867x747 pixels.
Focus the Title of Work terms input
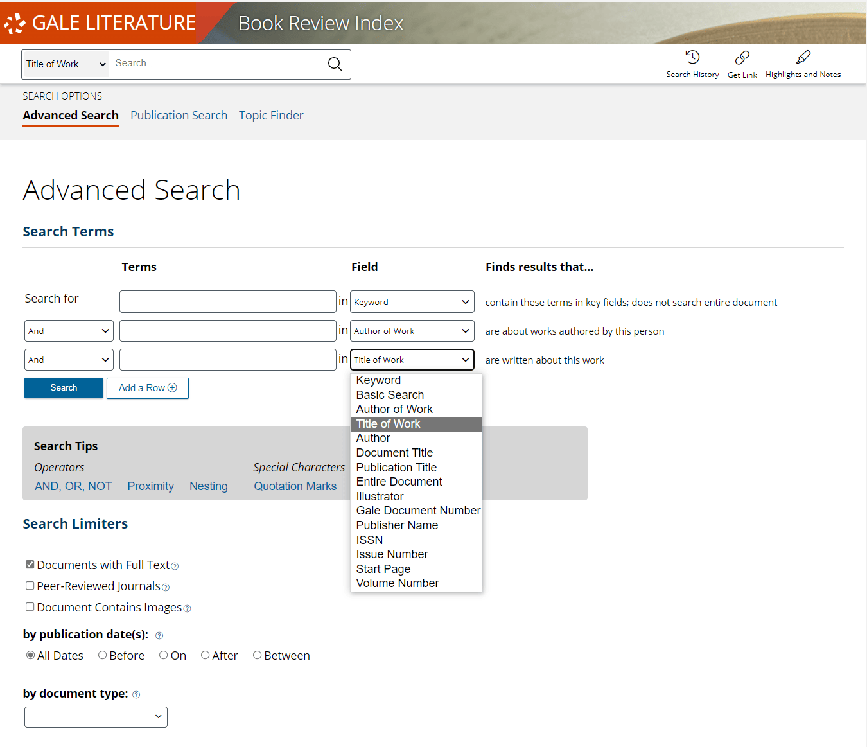point(228,360)
